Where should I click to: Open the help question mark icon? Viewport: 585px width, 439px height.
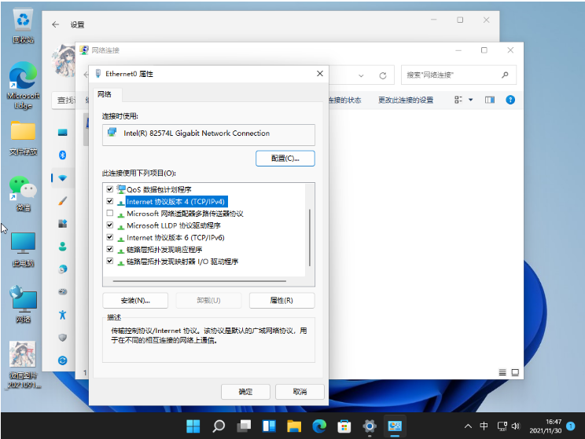(x=510, y=100)
